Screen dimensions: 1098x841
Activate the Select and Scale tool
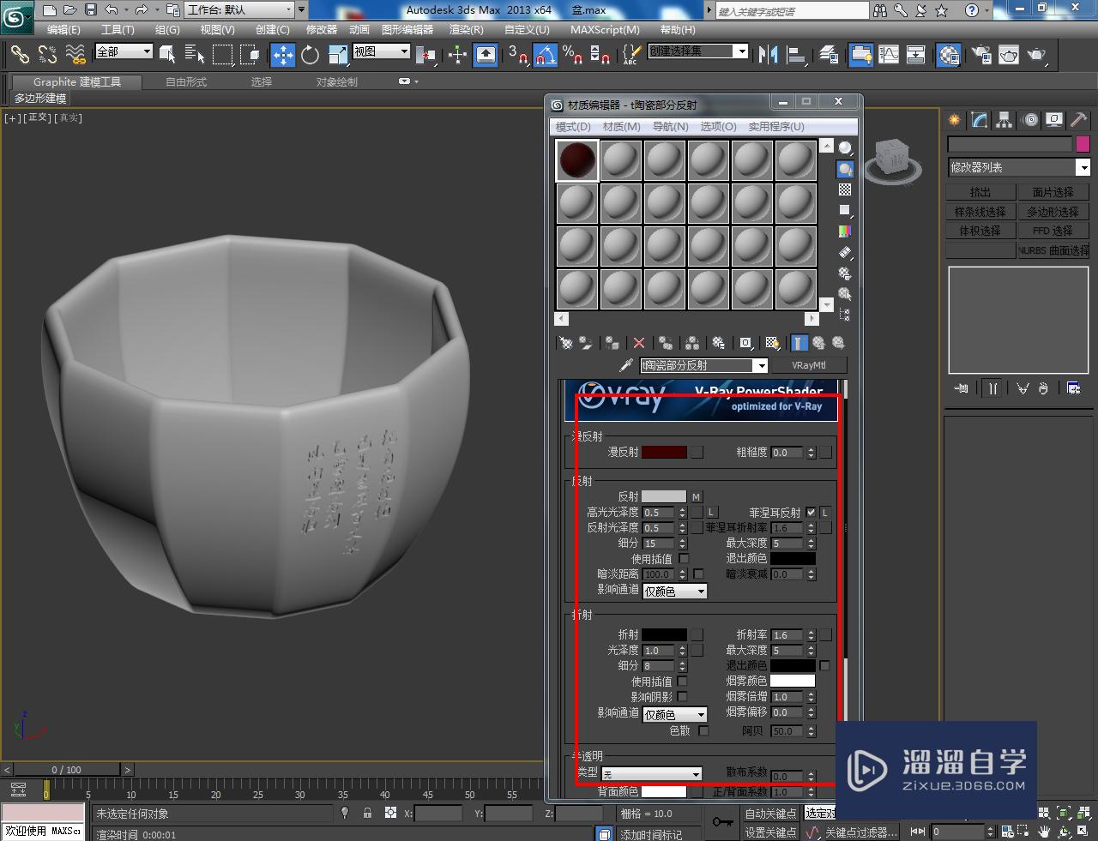pos(337,55)
